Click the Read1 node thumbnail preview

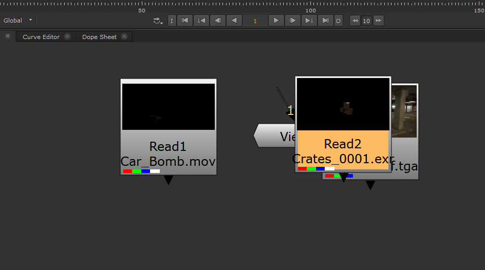tap(169, 107)
